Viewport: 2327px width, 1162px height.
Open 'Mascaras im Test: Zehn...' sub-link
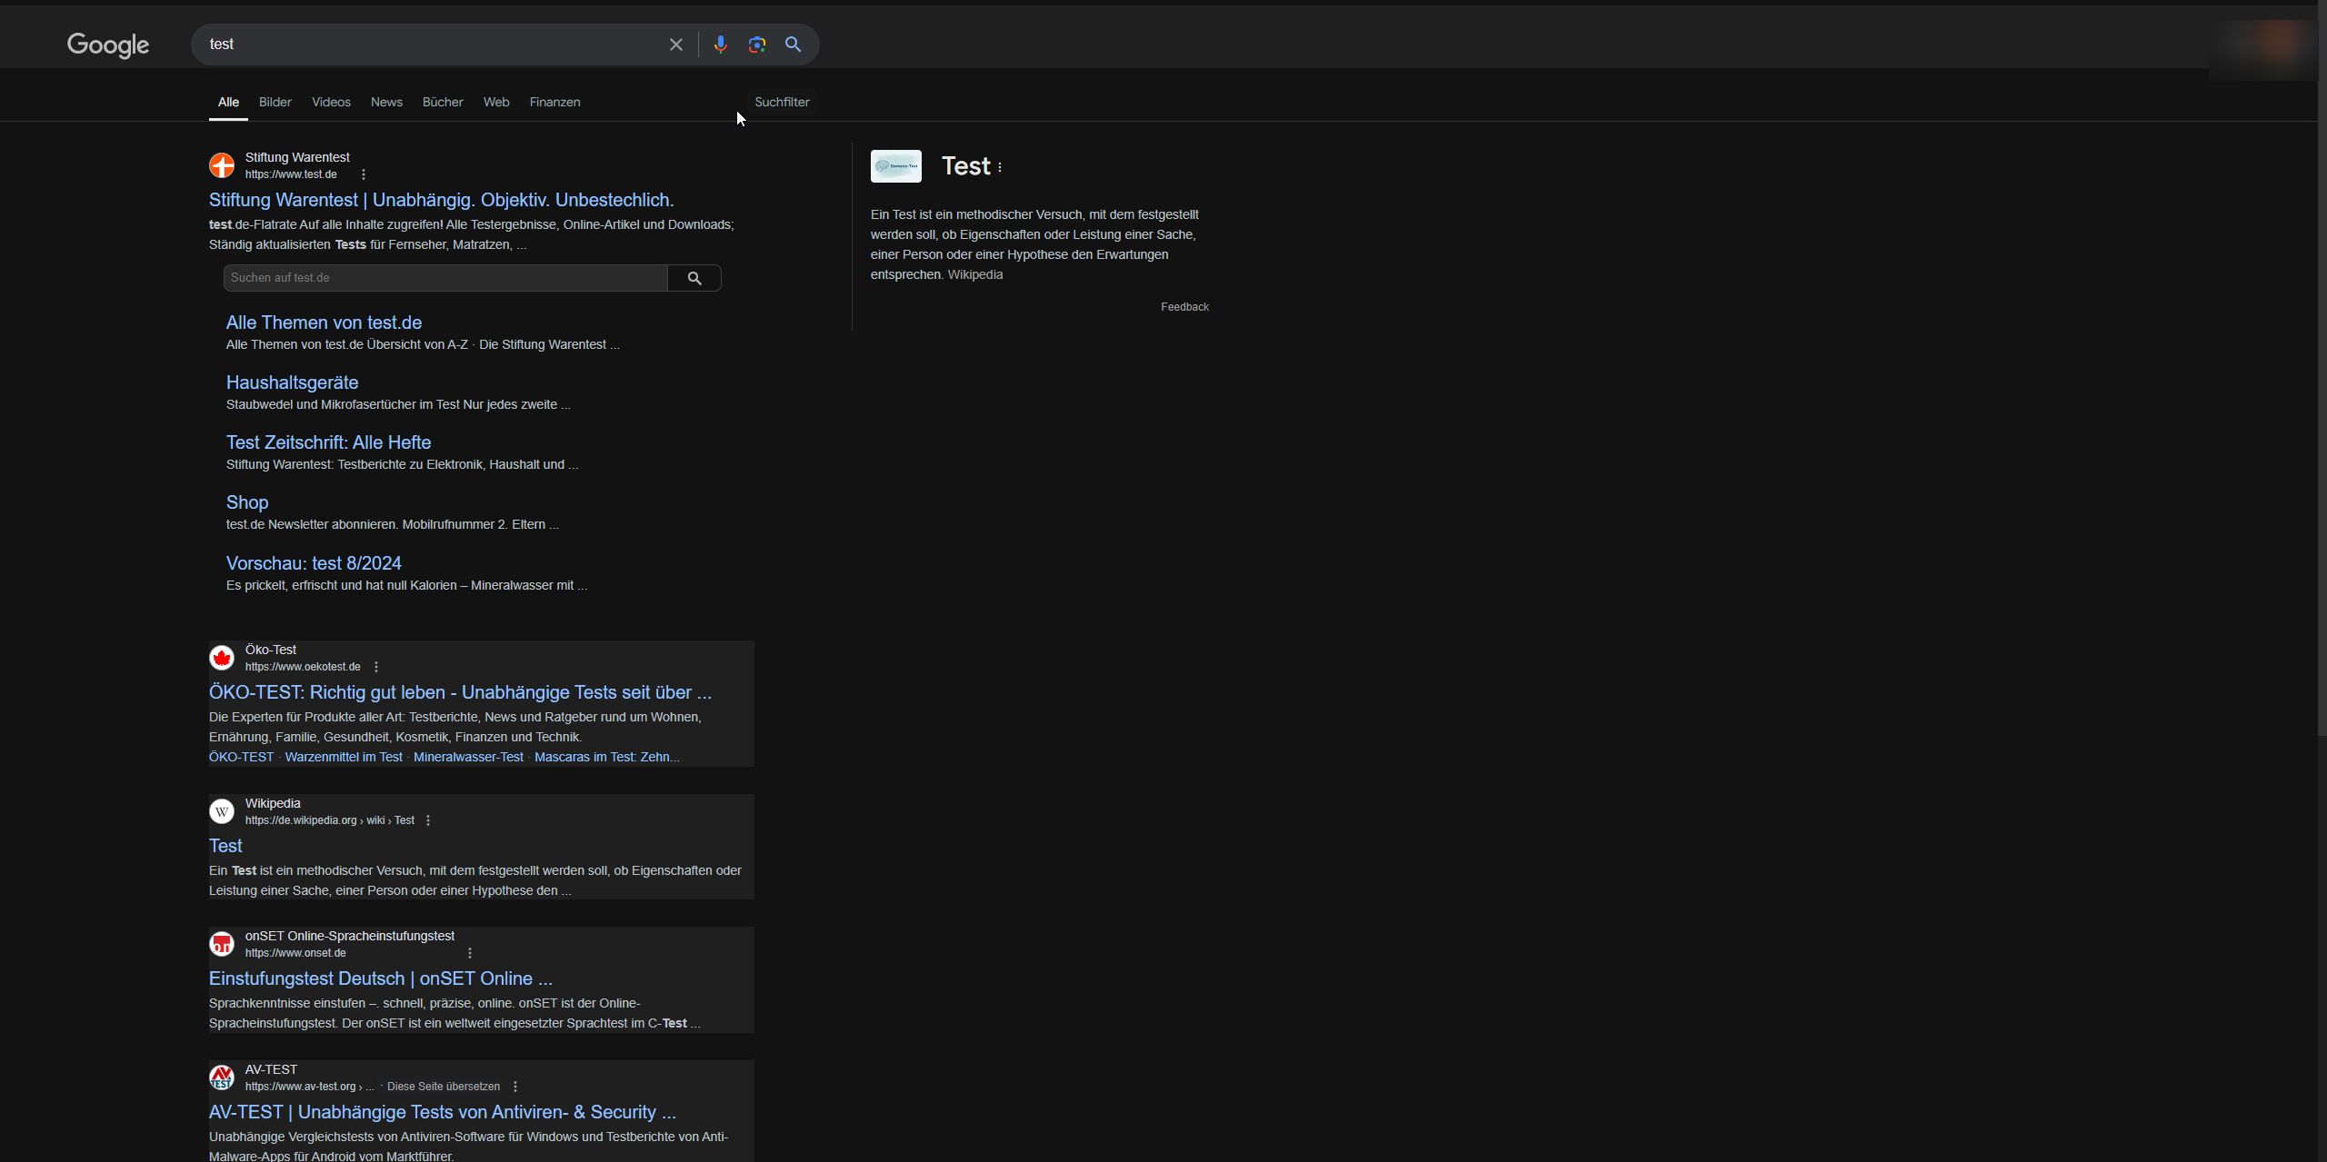(x=607, y=757)
